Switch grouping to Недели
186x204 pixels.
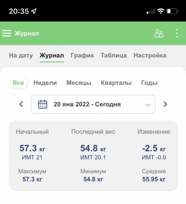click(45, 83)
